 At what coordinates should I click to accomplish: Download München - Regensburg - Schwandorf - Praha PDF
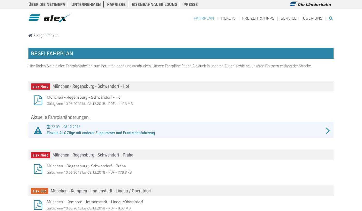[x=86, y=166]
